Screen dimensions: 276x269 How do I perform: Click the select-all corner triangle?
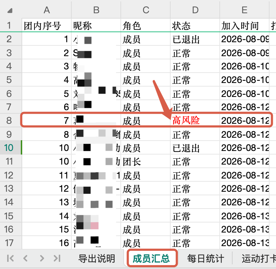click(x=10, y=11)
